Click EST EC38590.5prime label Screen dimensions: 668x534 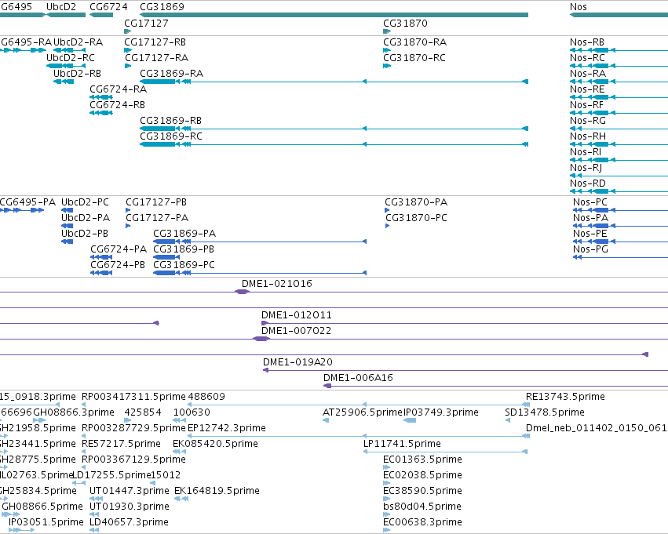coord(422,491)
